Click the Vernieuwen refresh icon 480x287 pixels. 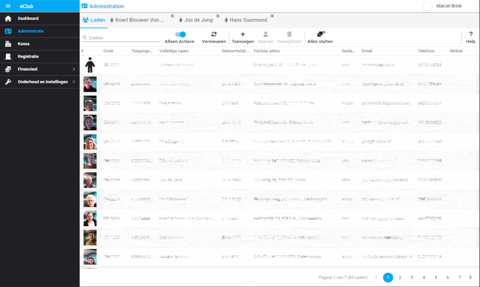coord(214,34)
